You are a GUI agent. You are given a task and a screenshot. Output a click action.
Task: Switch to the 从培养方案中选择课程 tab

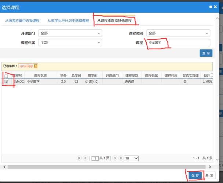[x=22, y=21]
